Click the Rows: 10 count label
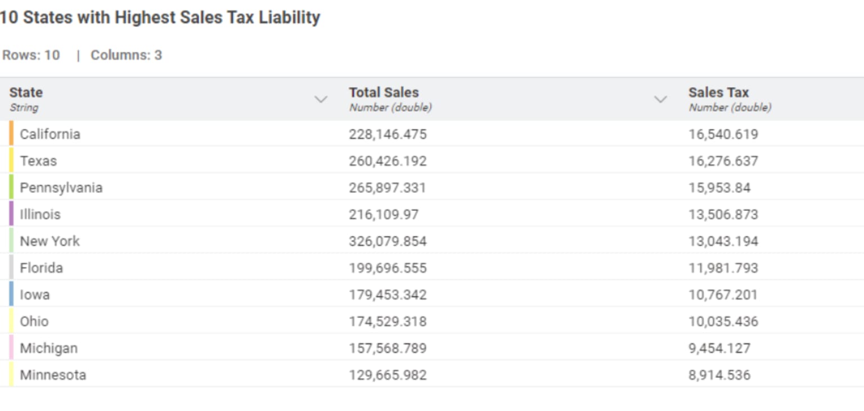864x411 pixels. point(31,55)
